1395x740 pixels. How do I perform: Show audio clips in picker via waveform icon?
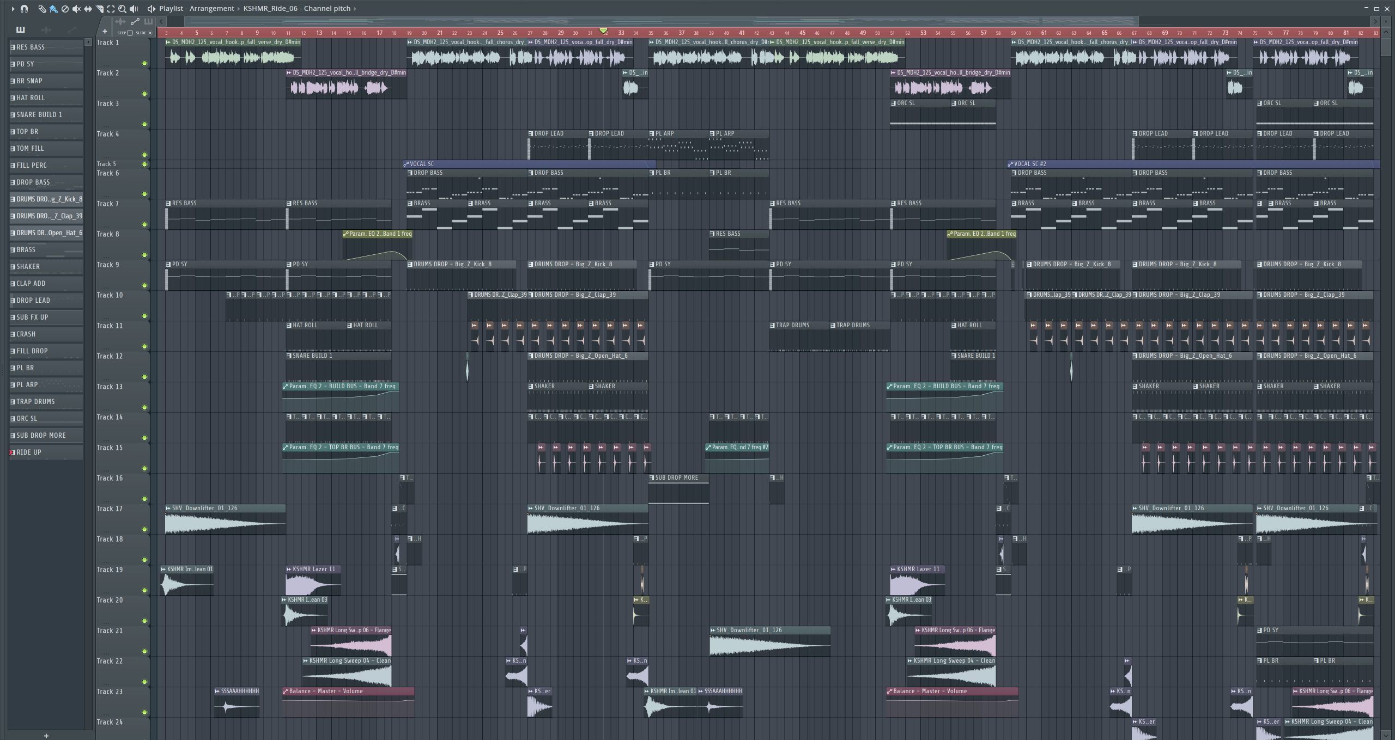(x=46, y=30)
